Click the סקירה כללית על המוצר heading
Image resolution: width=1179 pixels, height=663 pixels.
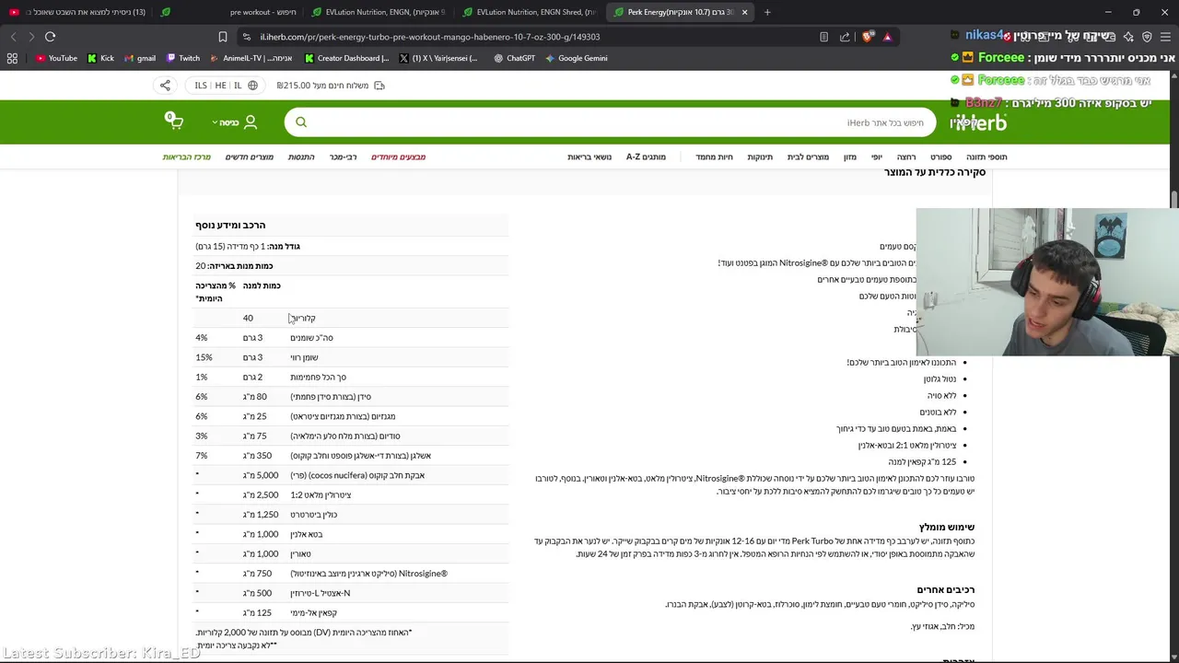click(935, 172)
